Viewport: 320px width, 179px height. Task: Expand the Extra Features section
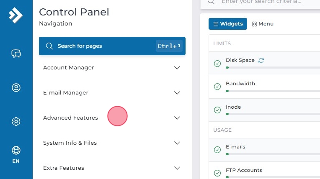pyautogui.click(x=112, y=168)
